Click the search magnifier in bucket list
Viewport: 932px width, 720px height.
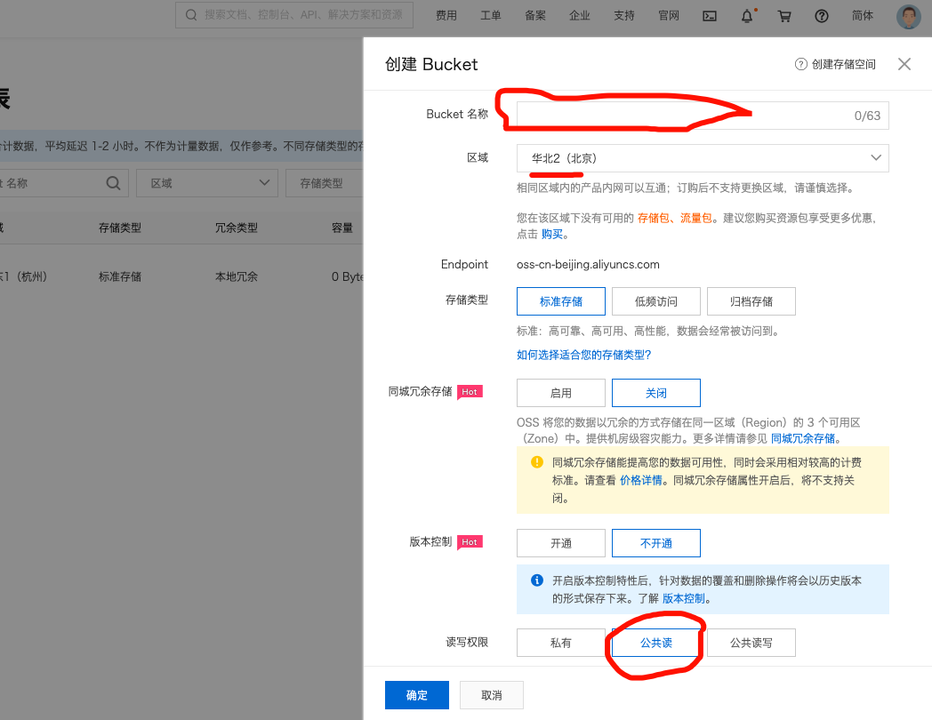pos(113,183)
